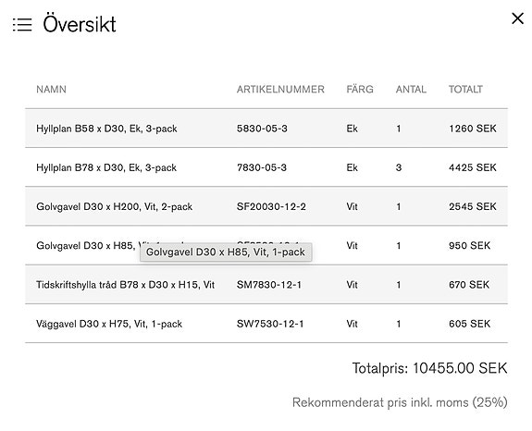
Task: Click article number SW7530-12-1
Action: tap(270, 324)
